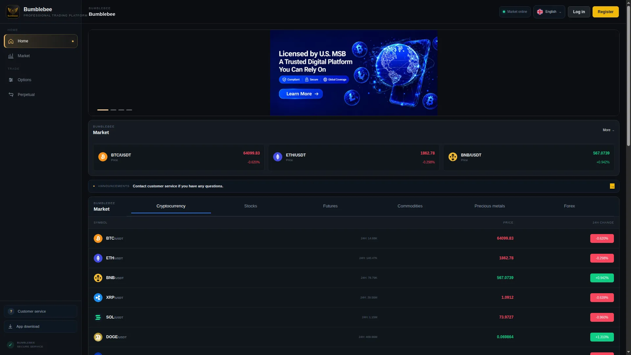Switch to the Forex tab

coord(569,206)
